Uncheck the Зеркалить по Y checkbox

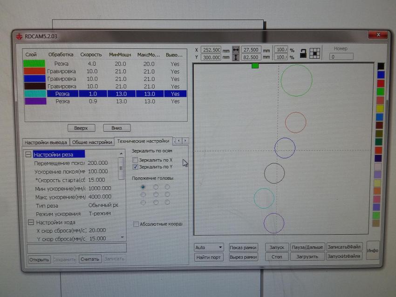(x=136, y=166)
